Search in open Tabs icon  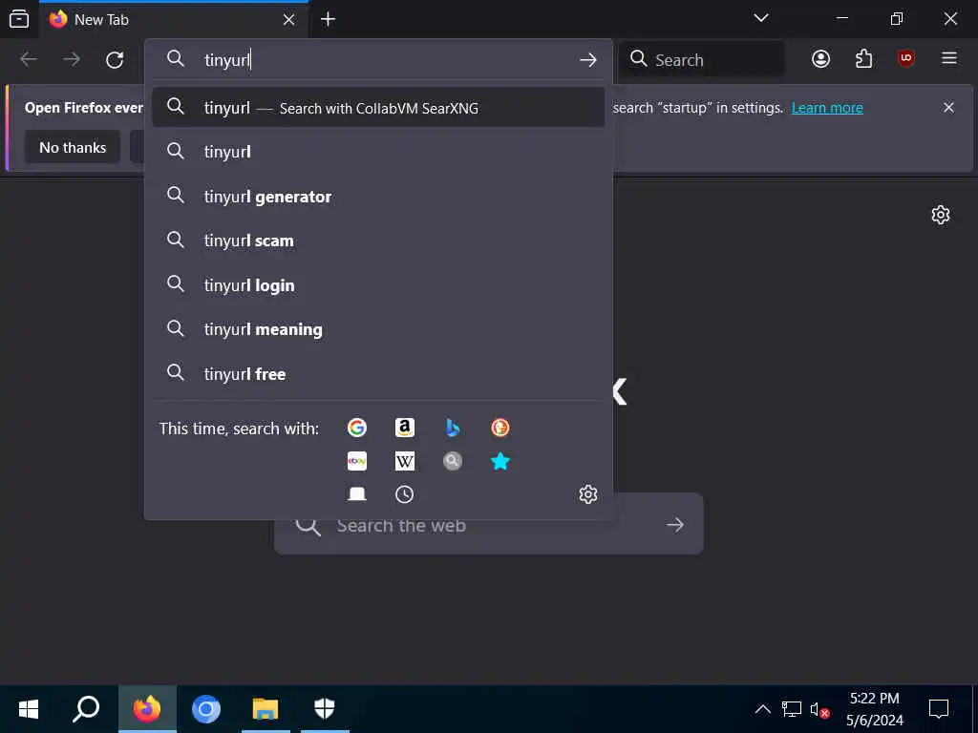(x=357, y=494)
